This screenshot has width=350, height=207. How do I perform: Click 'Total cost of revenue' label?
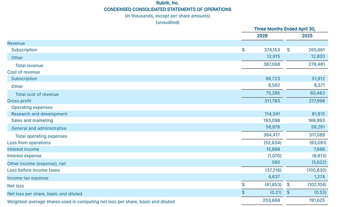37,94
